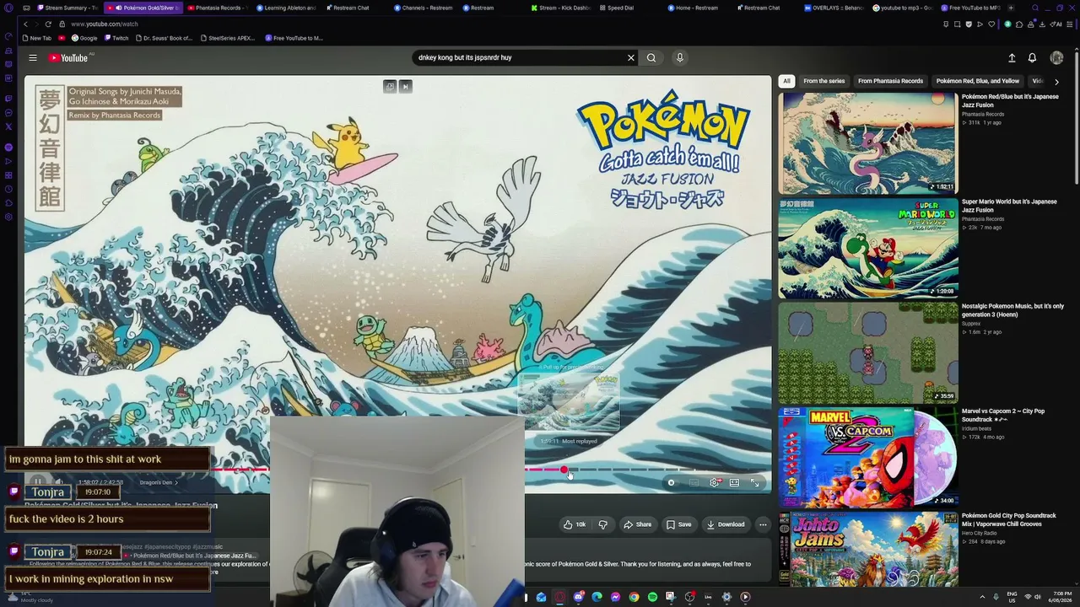The width and height of the screenshot is (1080, 607).
Task: Switch to the Stream Summary browser tab
Action: click(67, 8)
